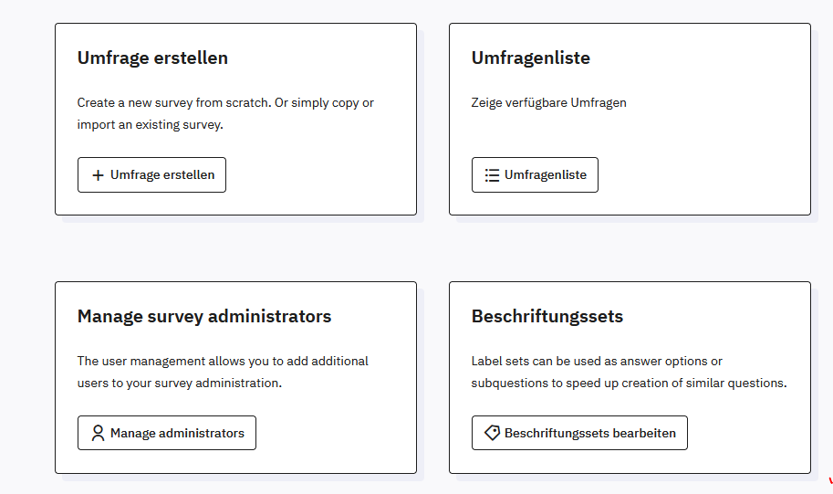Click the person icon beside Manage administrators
The image size is (833, 494).
pos(99,434)
